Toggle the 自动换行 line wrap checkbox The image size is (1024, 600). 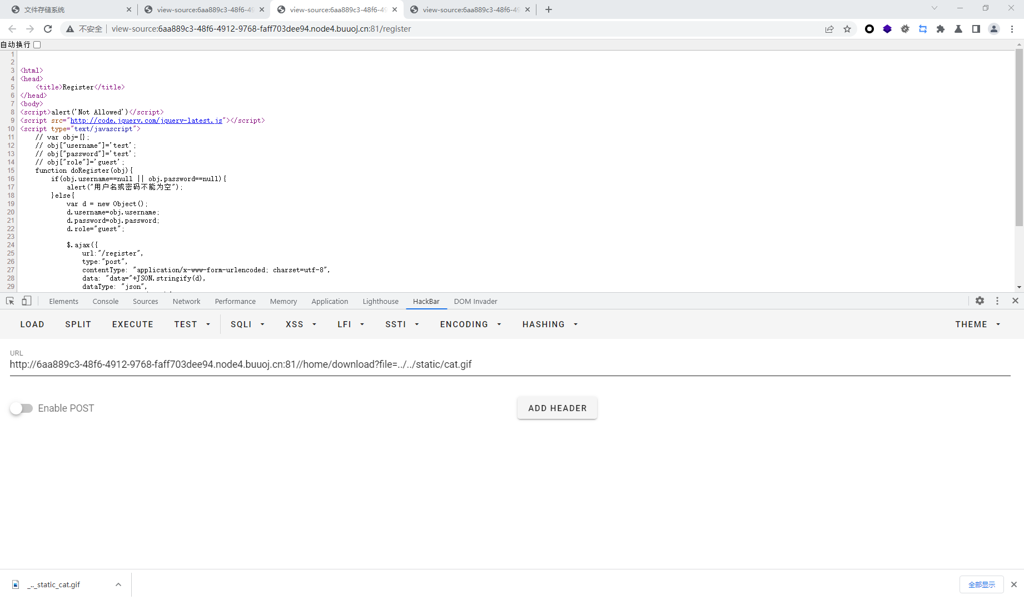37,44
